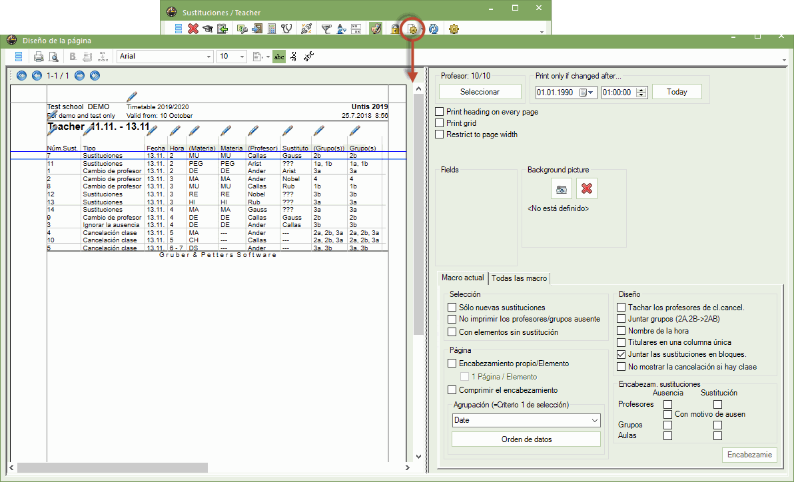Check Titulares en una columna única
This screenshot has height=482, width=794.
[x=621, y=342]
